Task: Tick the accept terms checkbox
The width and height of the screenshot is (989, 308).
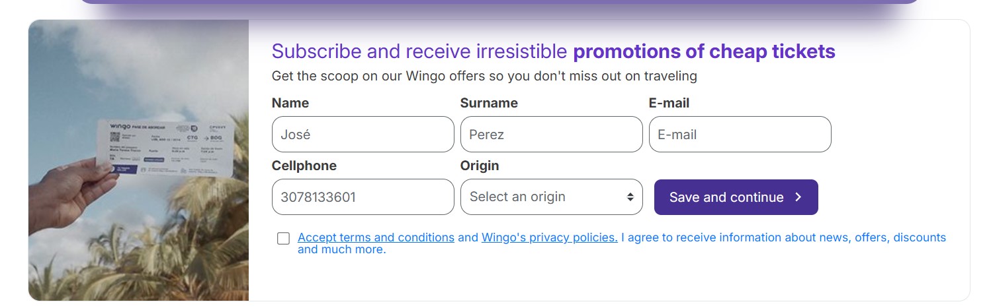Action: [x=284, y=238]
